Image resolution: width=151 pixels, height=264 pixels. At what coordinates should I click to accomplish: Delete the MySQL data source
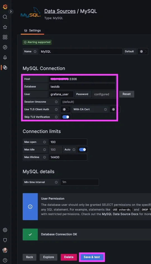click(69, 257)
